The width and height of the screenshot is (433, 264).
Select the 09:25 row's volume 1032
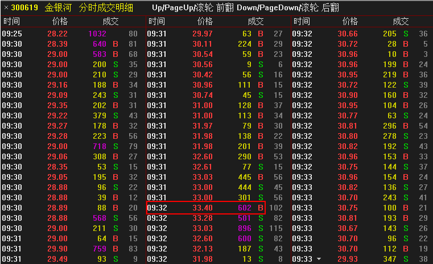tap(97, 34)
